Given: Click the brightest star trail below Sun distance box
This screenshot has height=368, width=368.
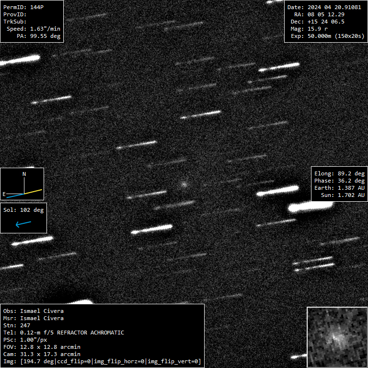Looking at the screenshot, I should tap(310, 207).
